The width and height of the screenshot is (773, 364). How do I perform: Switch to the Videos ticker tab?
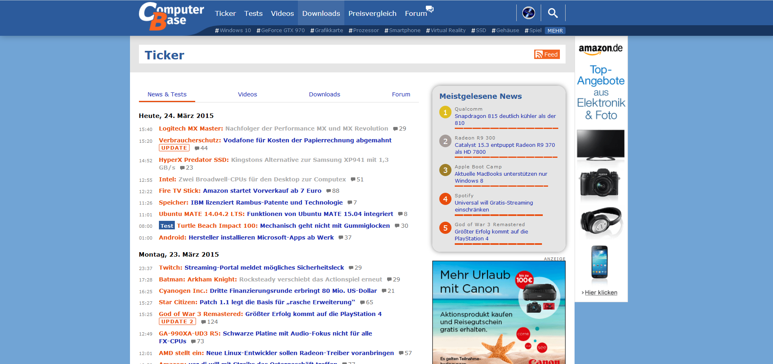247,94
